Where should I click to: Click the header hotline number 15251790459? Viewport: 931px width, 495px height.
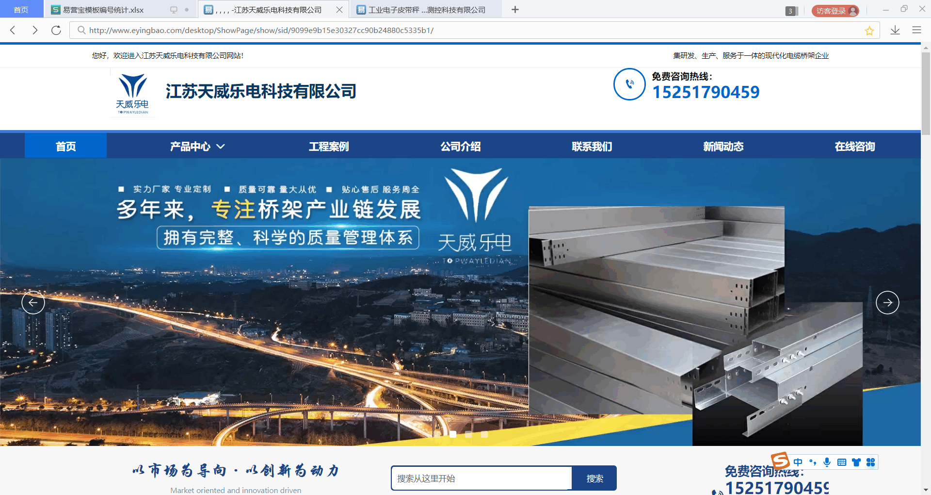(706, 92)
